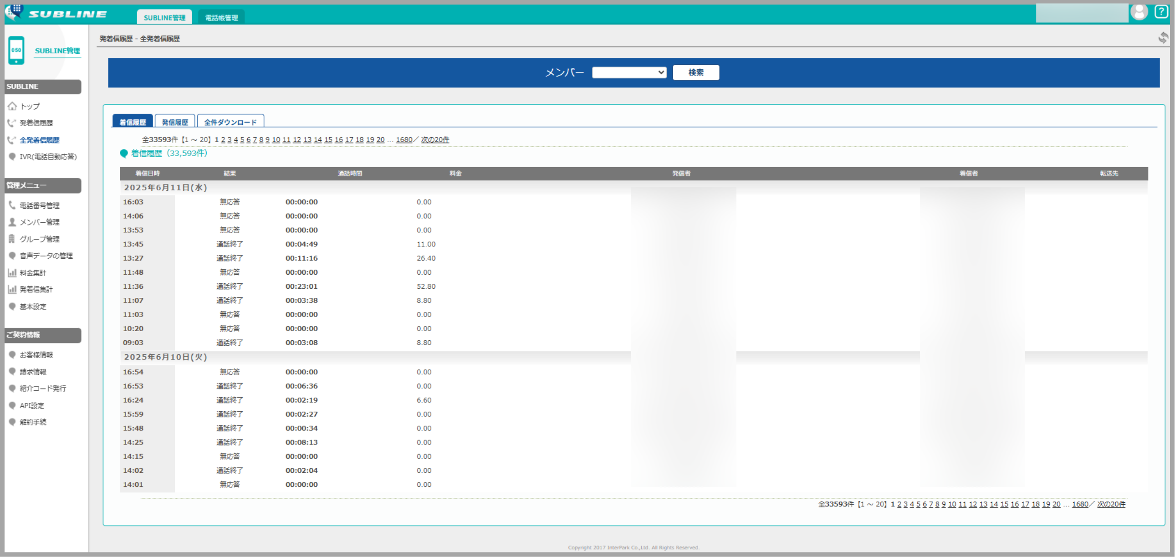Image resolution: width=1175 pixels, height=557 pixels.
Task: Click the building icon beside グループ管理
Action: (x=12, y=239)
